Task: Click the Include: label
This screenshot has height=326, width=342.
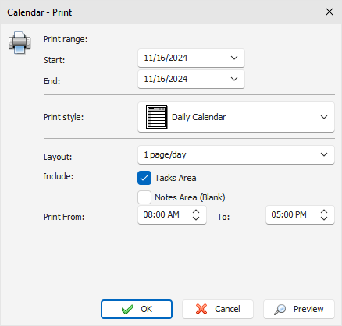Action: 59,176
